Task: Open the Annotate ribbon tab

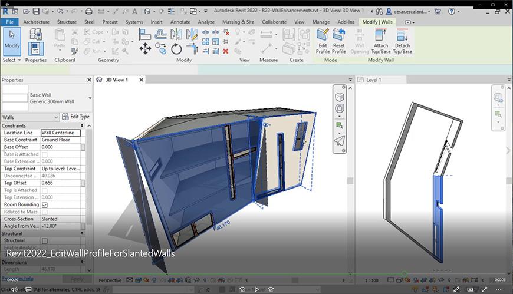Action: coord(180,22)
